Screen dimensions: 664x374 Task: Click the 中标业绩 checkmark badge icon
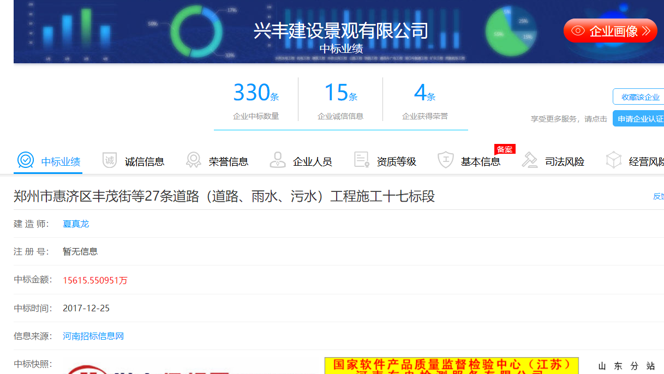26,160
